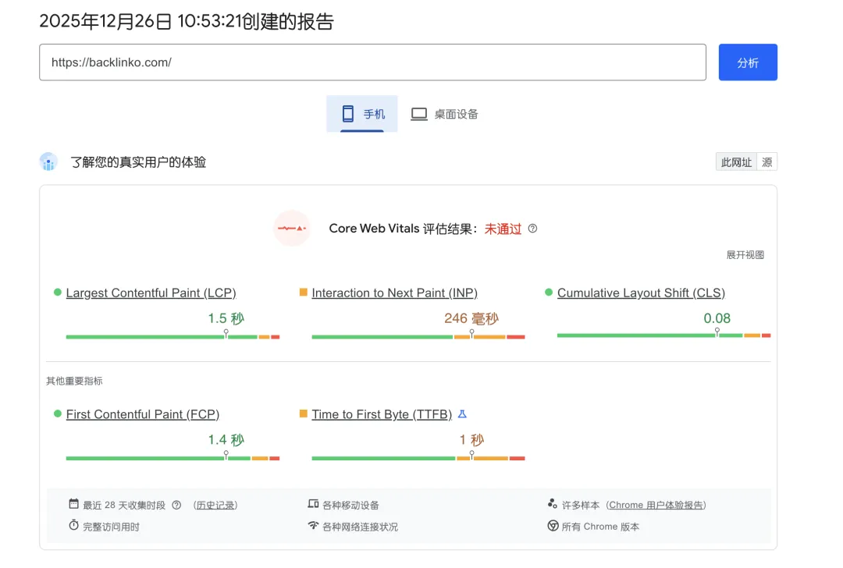Click the help icon after 最近 28 天收集时段
Screen dimensions: 843x568
[176, 505]
